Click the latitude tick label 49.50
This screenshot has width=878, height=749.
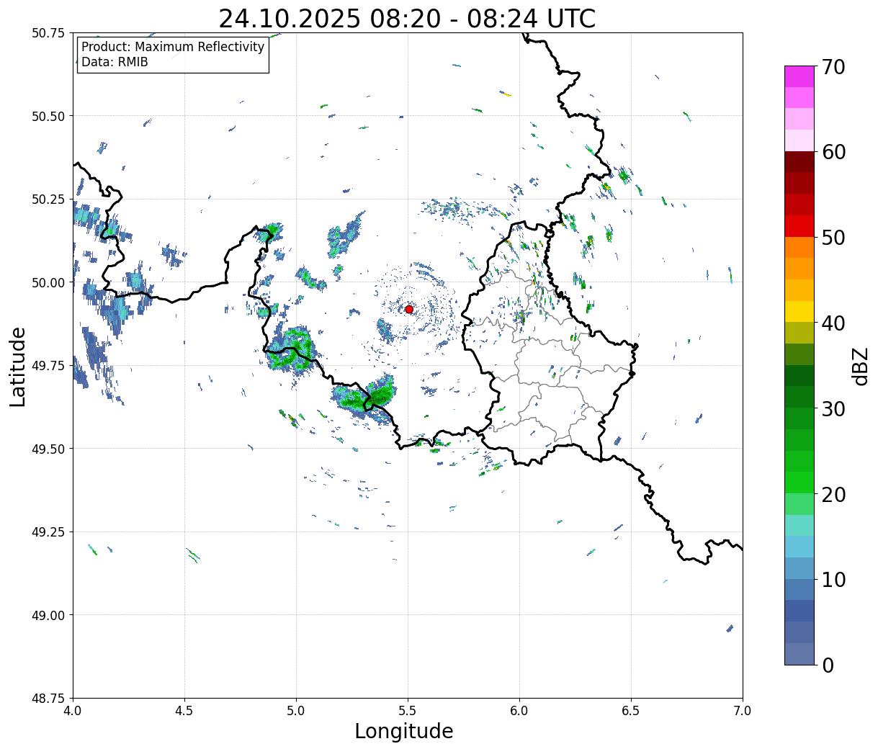(48, 449)
